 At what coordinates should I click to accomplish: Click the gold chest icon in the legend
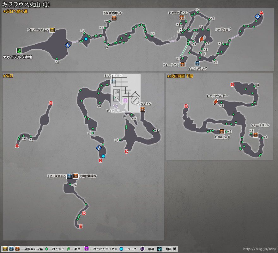pyautogui.click(x=5, y=249)
